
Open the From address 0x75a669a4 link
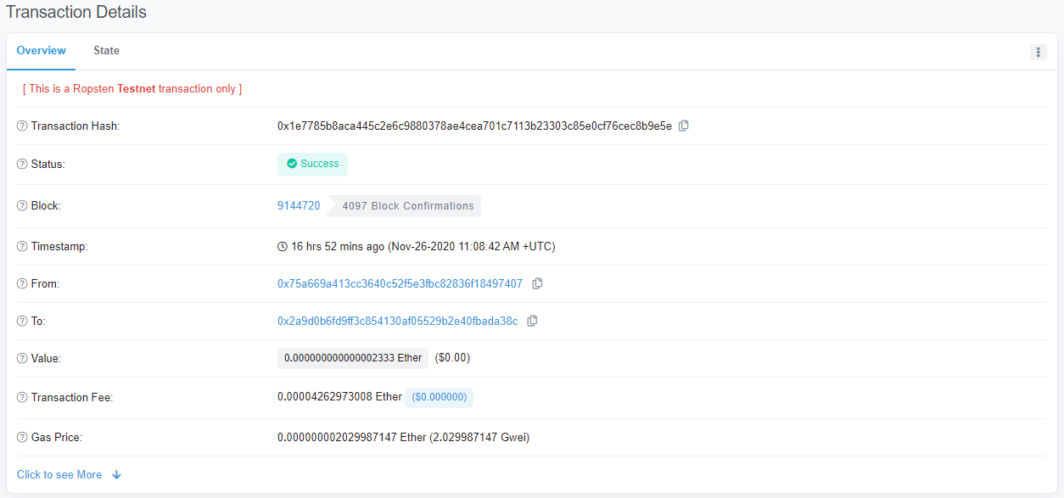[x=400, y=283]
